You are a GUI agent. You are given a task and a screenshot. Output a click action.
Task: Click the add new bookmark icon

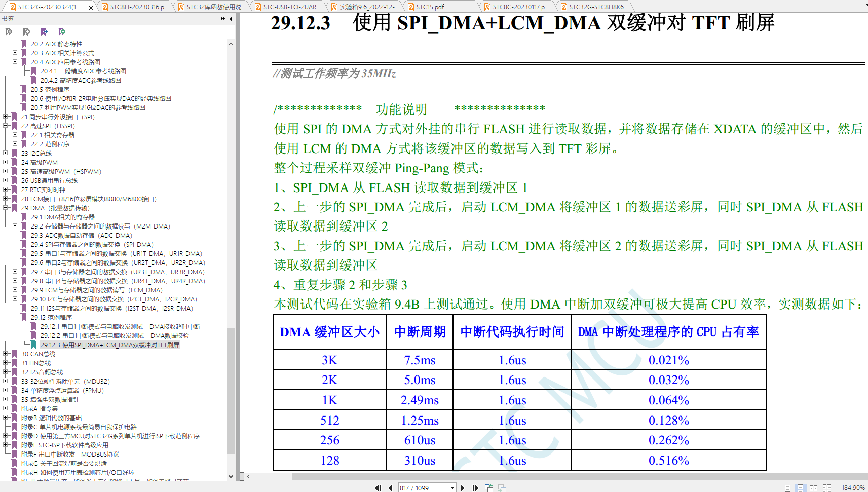coord(26,32)
